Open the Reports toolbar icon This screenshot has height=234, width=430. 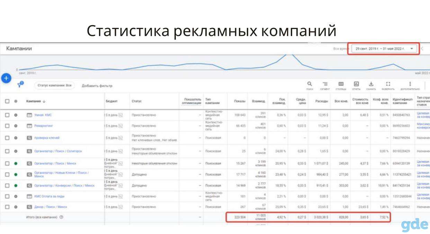coord(356,84)
